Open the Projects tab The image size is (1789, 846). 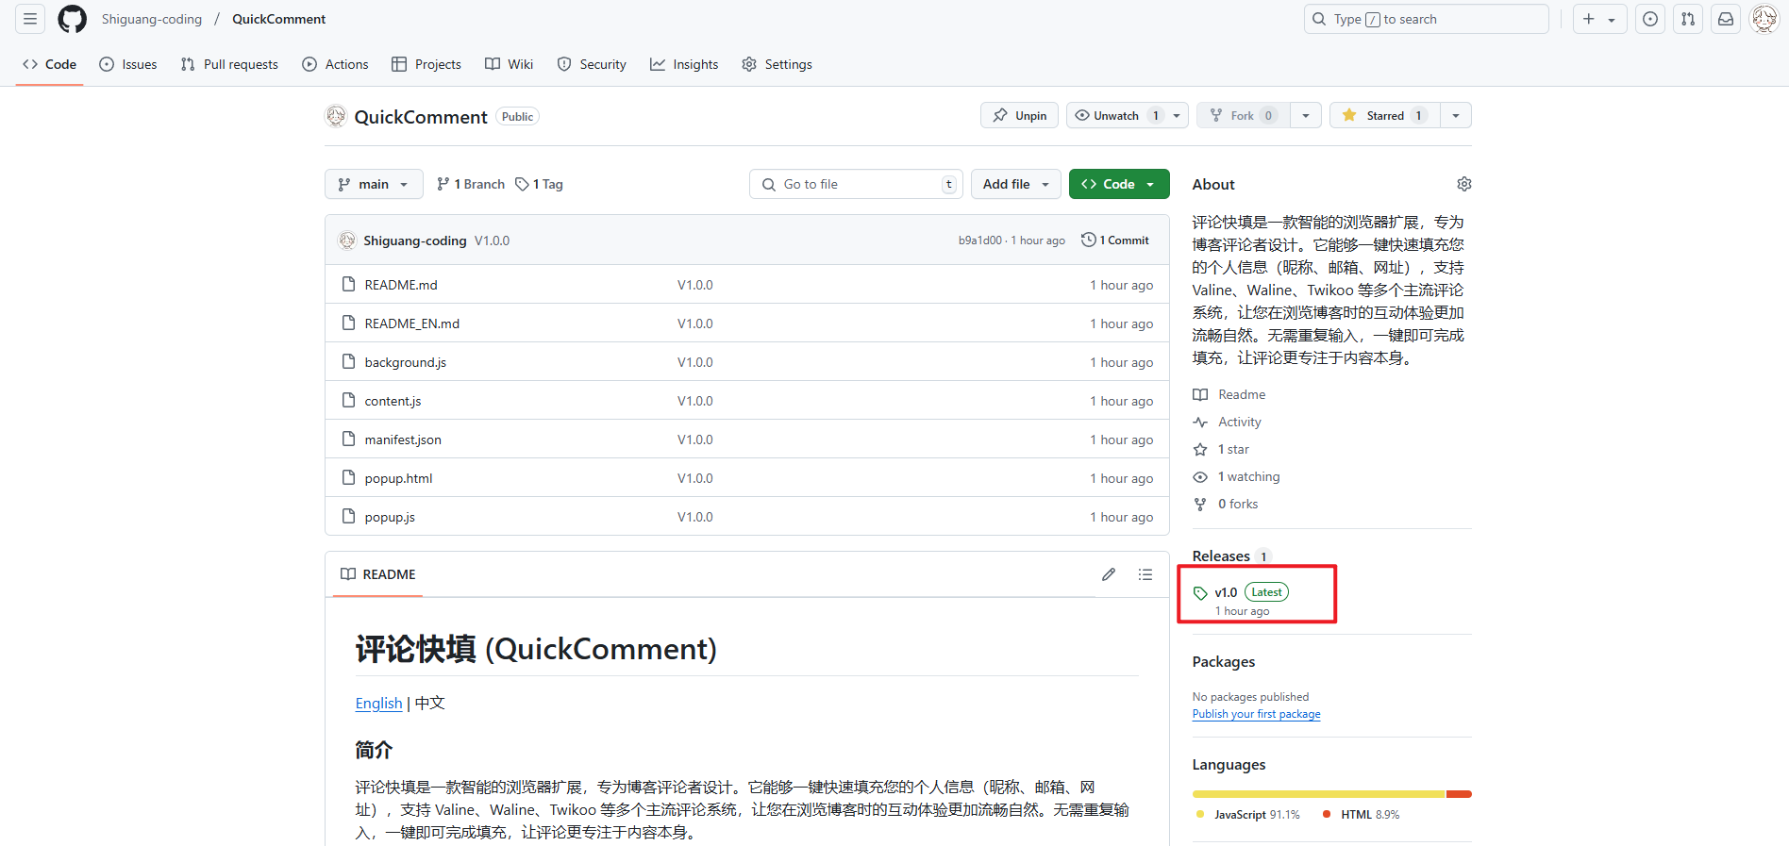(426, 64)
